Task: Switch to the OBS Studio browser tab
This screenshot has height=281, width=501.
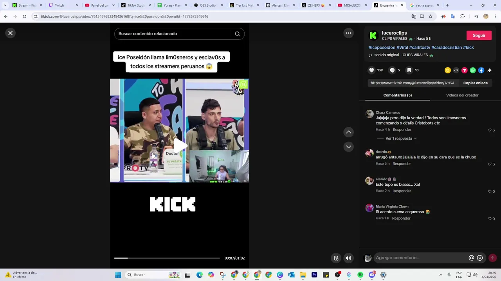Action: 209,5
